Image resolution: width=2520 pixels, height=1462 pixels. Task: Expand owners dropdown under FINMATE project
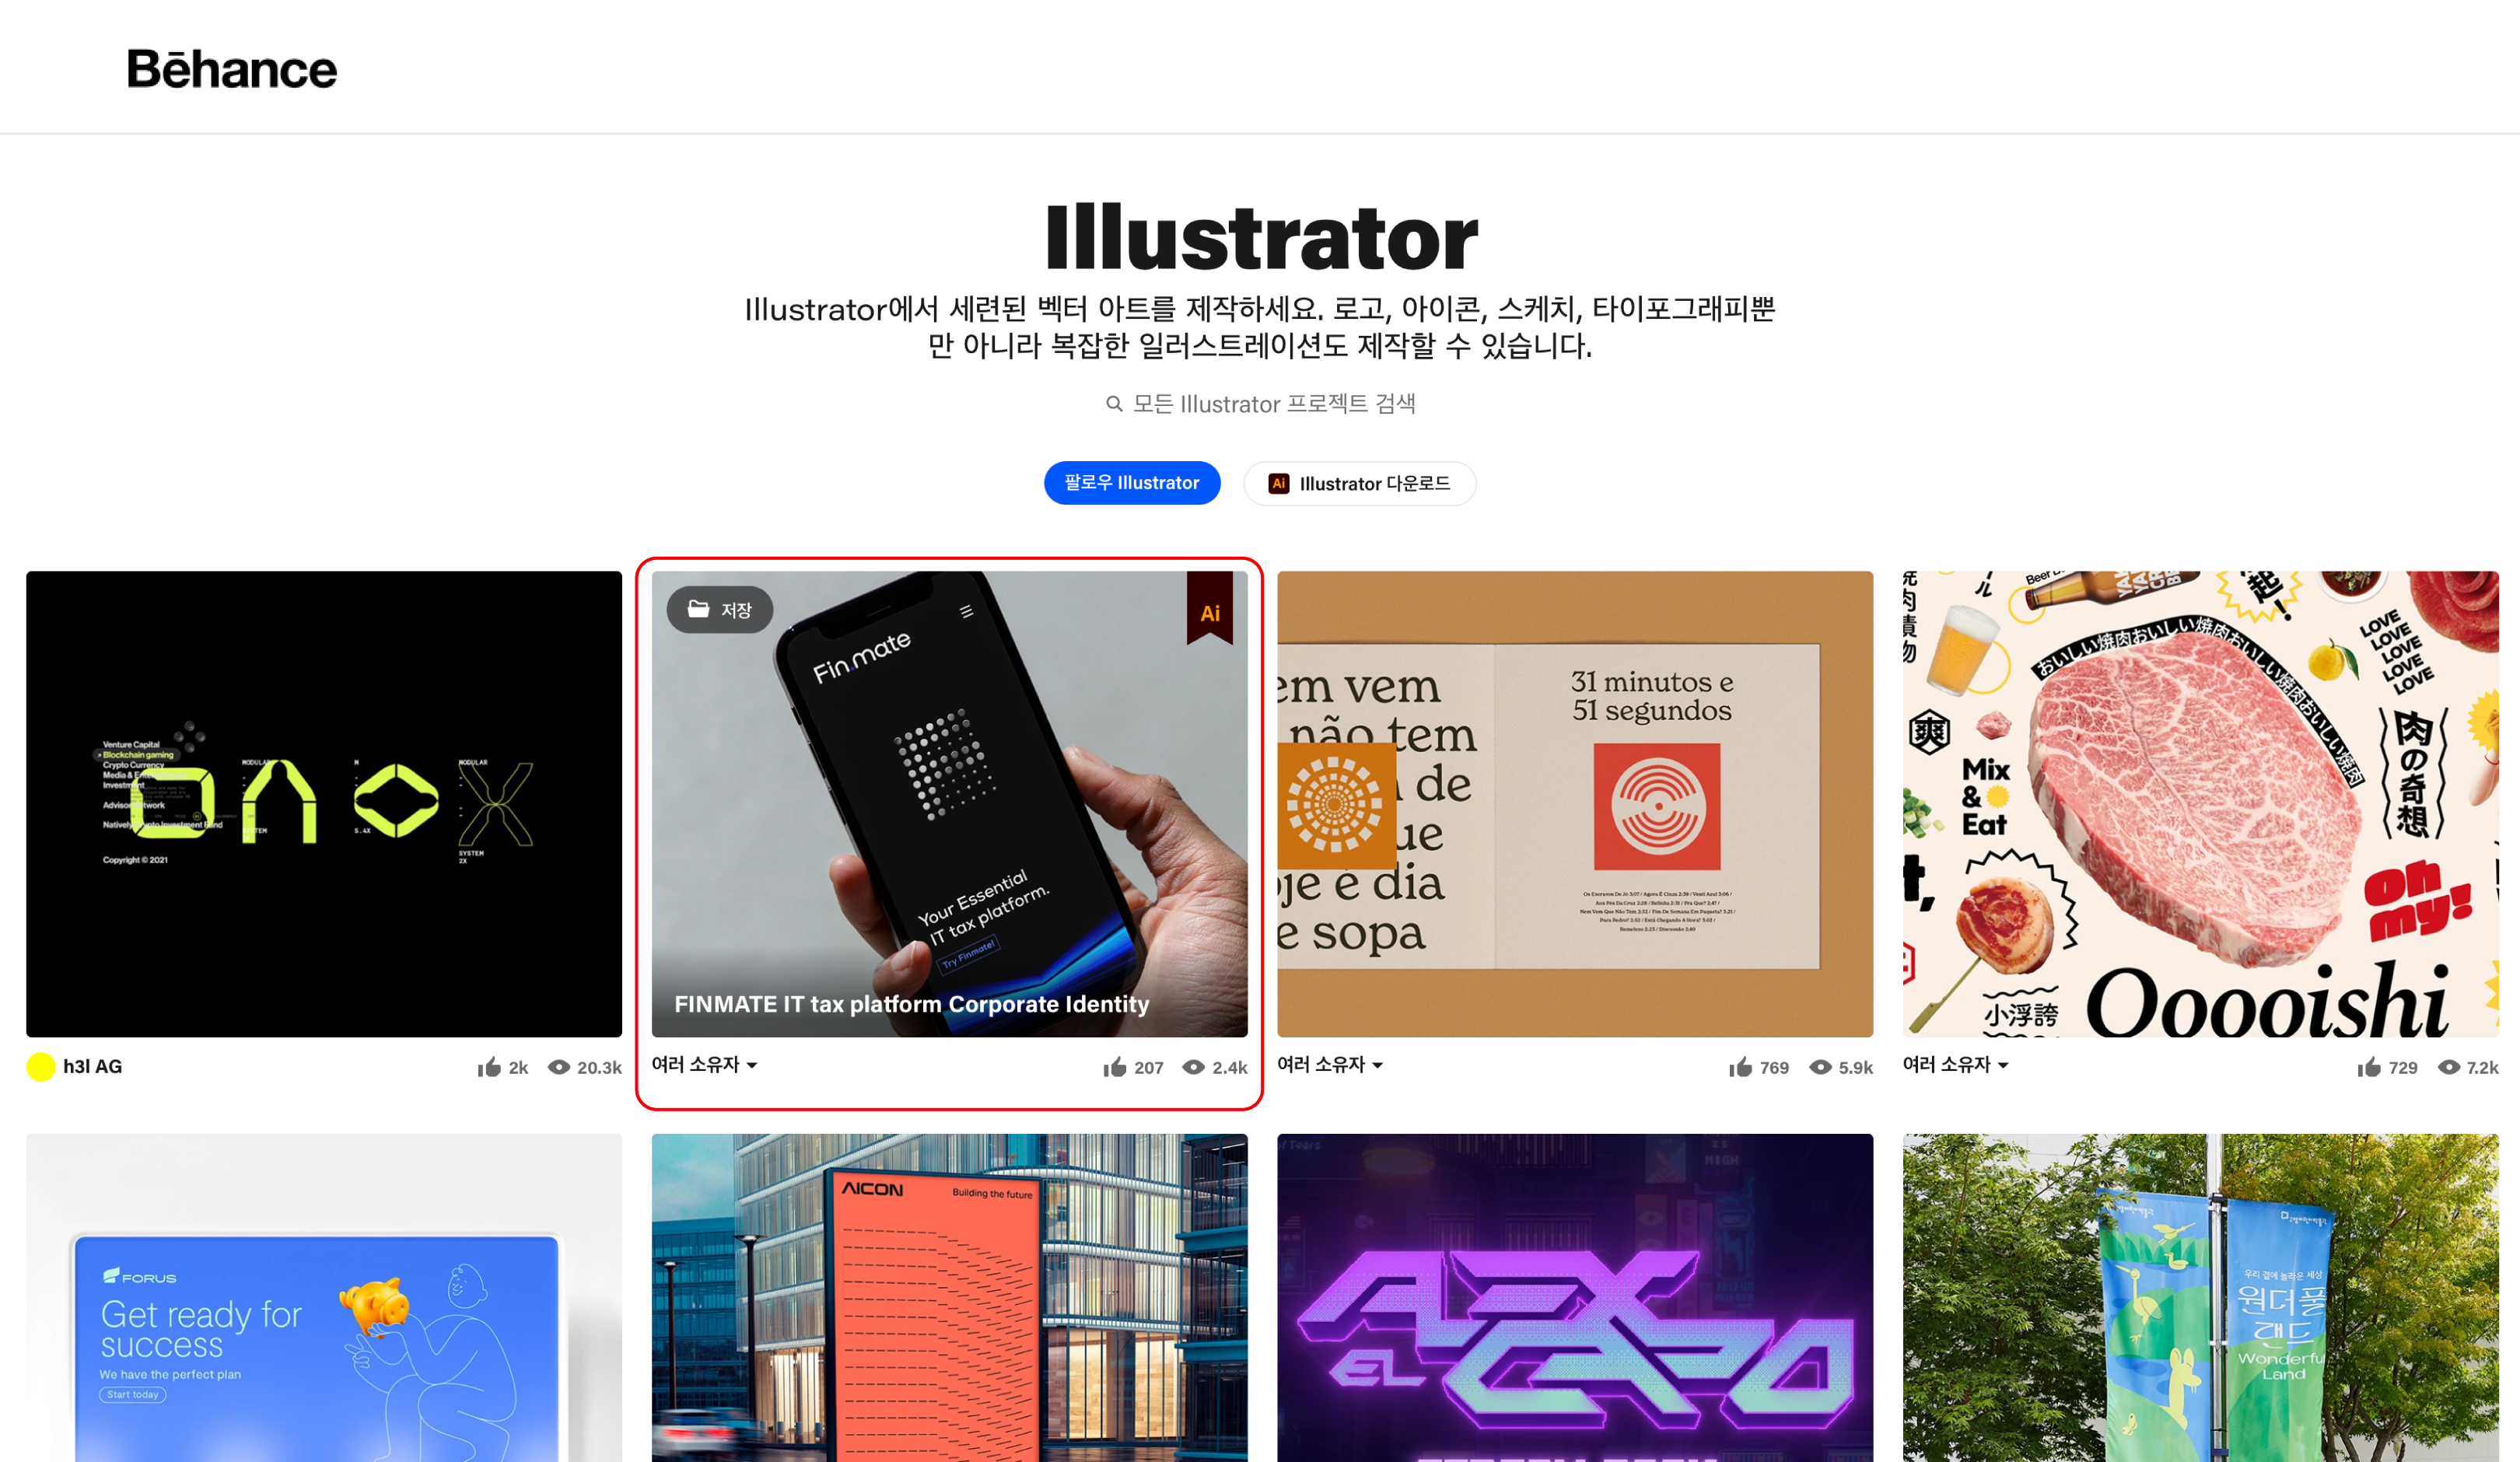(705, 1065)
